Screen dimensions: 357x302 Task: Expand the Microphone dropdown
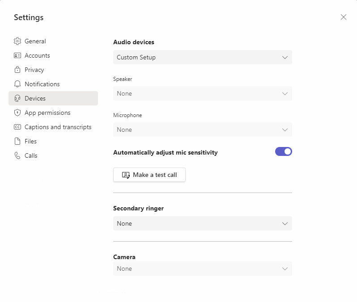[x=202, y=130]
